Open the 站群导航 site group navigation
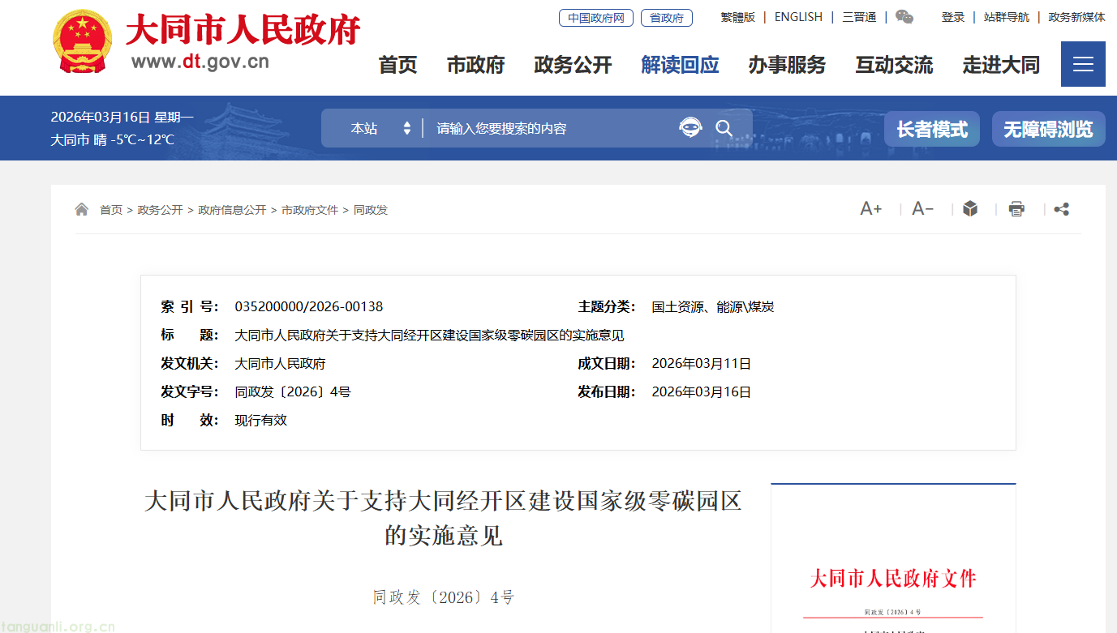This screenshot has height=633, width=1117. (x=1006, y=17)
